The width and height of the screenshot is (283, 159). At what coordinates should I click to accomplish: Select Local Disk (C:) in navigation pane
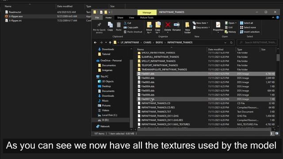coord(107,115)
